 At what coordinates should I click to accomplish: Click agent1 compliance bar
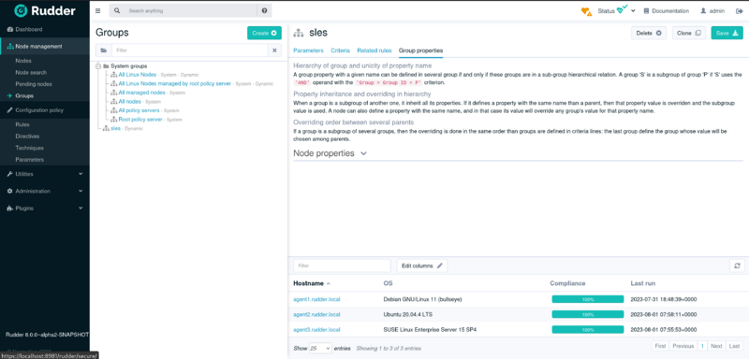point(588,299)
